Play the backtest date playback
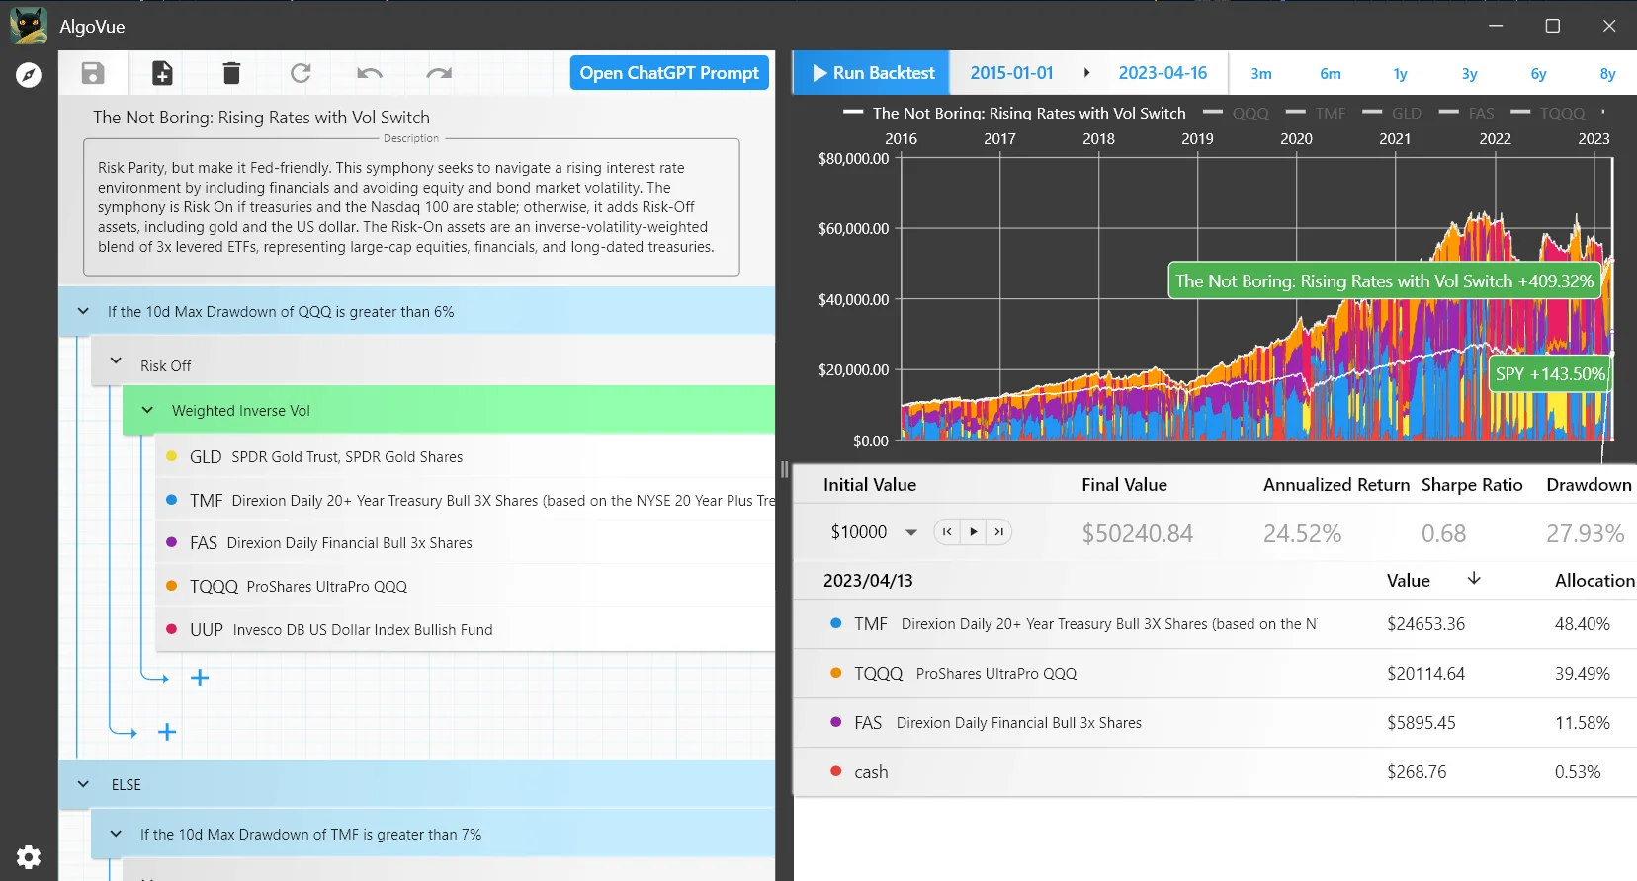The height and width of the screenshot is (881, 1637). pos(974,532)
